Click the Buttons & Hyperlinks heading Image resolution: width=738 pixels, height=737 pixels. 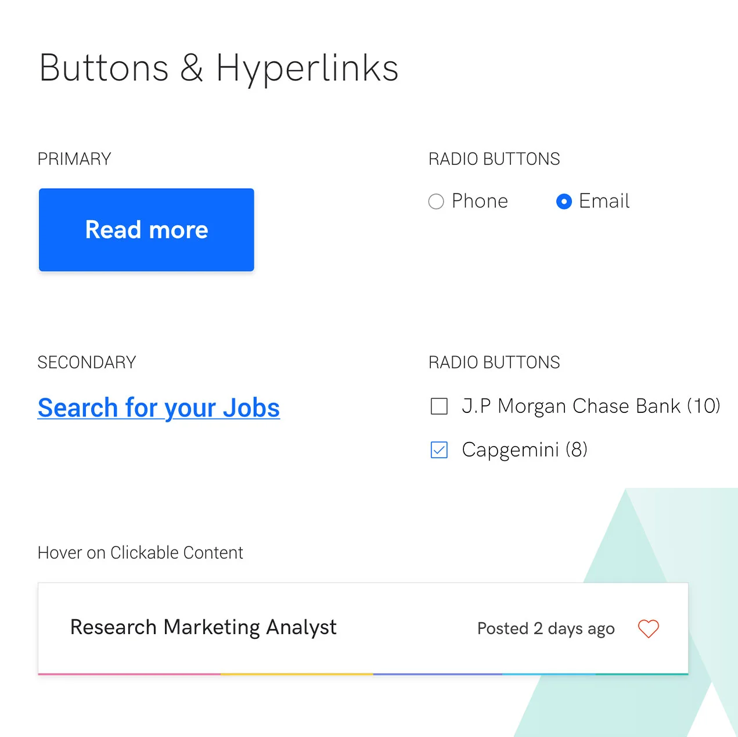point(218,67)
